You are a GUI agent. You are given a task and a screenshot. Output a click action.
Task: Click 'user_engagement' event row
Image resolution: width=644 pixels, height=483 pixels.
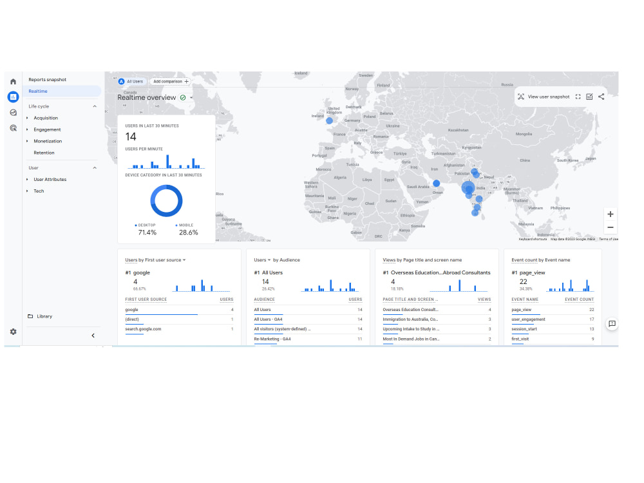[x=553, y=319]
